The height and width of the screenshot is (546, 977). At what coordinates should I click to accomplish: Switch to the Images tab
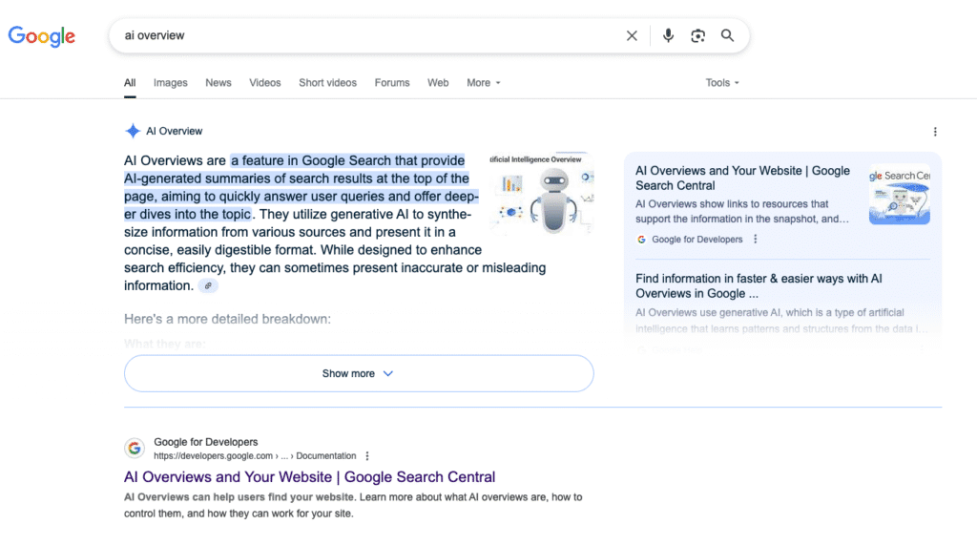click(170, 83)
